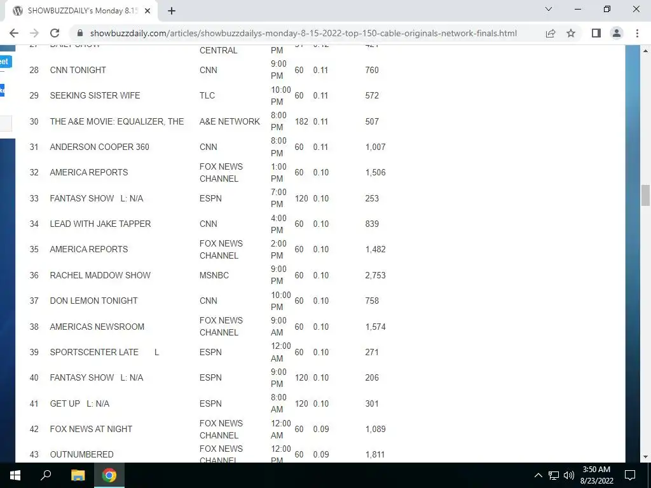Expand the tab search dropdown arrow
Viewport: 651px width, 488px height.
(549, 9)
